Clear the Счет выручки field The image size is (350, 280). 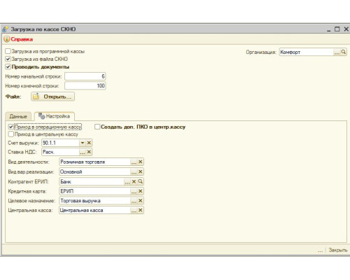click(89, 143)
